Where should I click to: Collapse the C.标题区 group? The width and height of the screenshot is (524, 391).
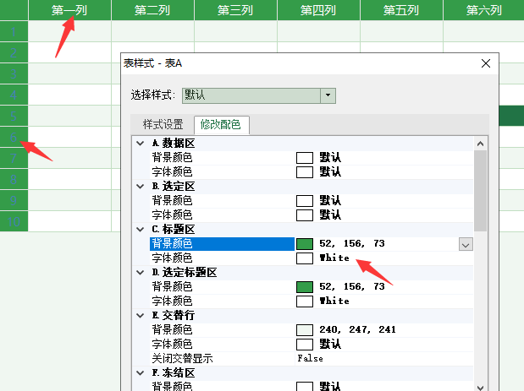click(x=141, y=229)
